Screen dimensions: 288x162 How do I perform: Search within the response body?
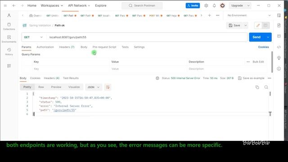click(x=266, y=87)
